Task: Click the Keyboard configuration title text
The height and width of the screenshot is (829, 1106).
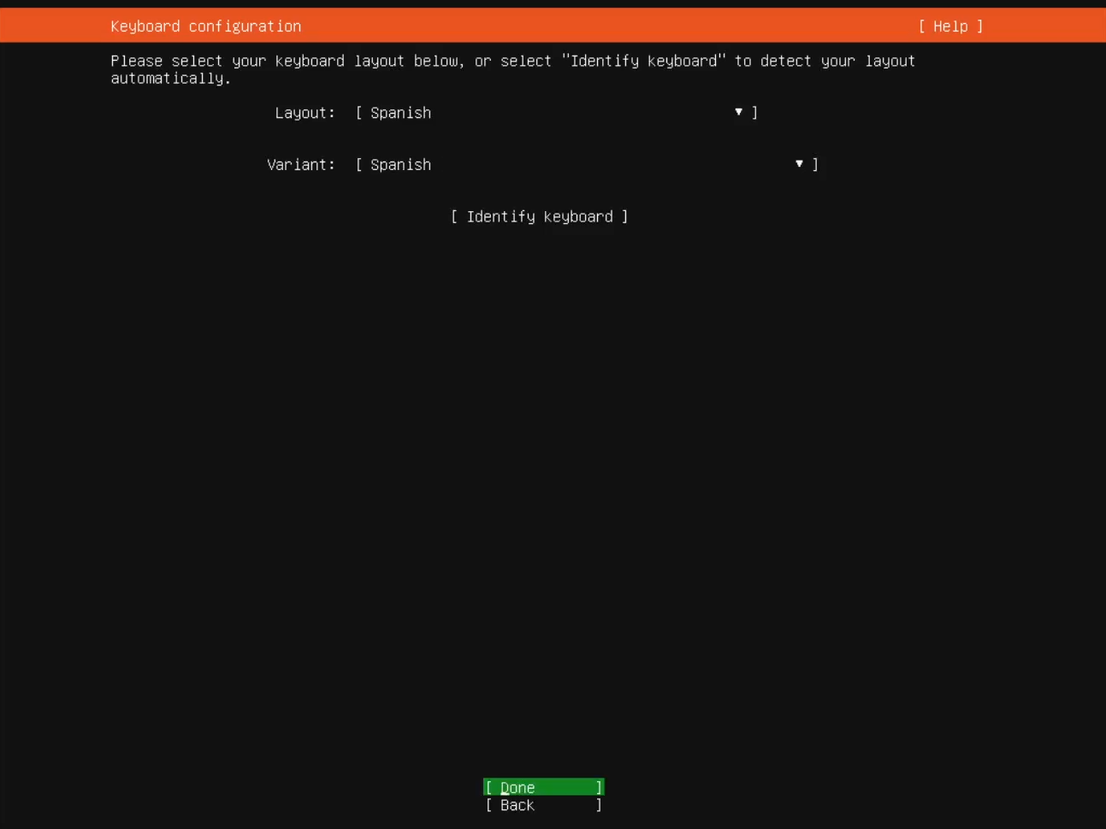Action: click(205, 26)
